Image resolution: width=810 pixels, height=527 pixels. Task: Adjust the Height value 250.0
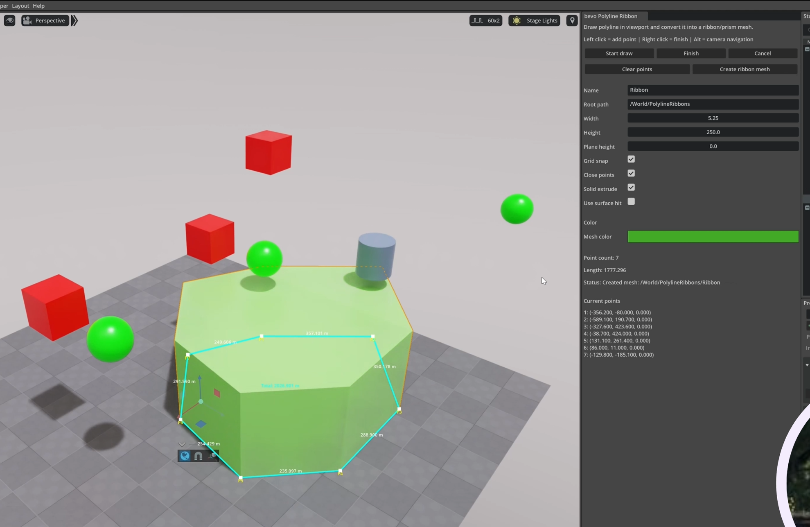[713, 132]
